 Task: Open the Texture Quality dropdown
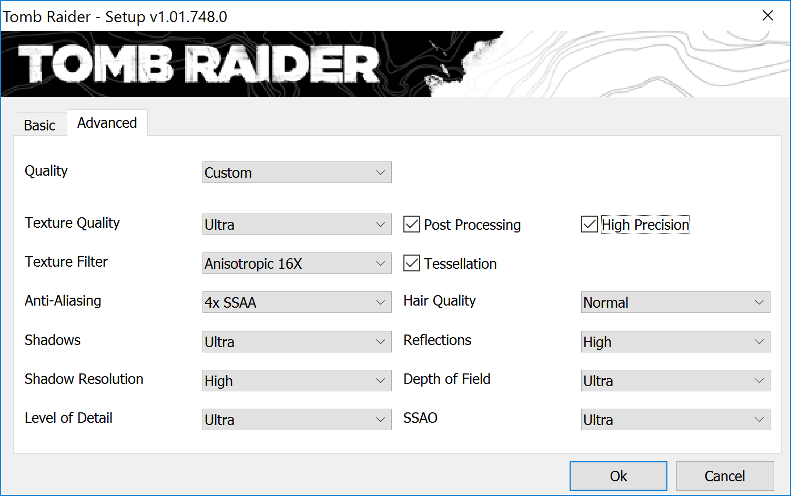297,225
